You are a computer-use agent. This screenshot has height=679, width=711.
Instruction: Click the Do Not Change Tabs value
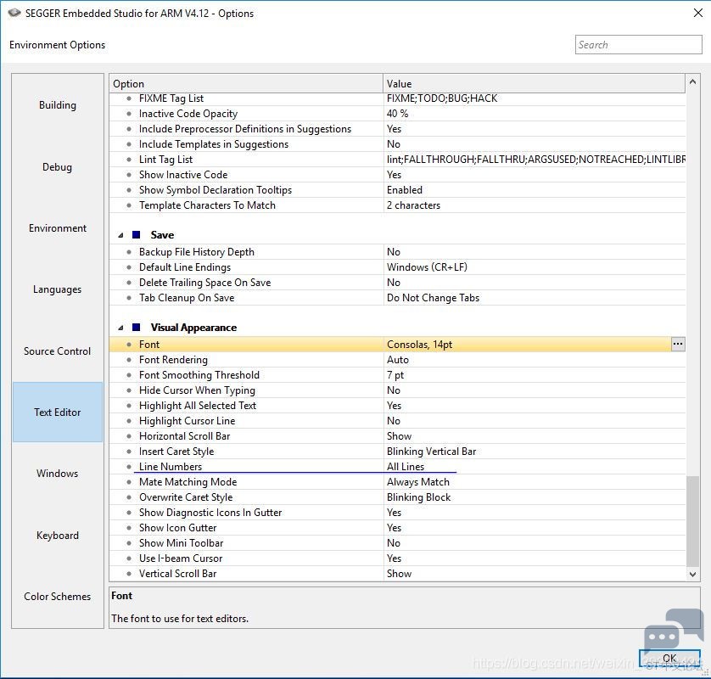pyautogui.click(x=433, y=298)
